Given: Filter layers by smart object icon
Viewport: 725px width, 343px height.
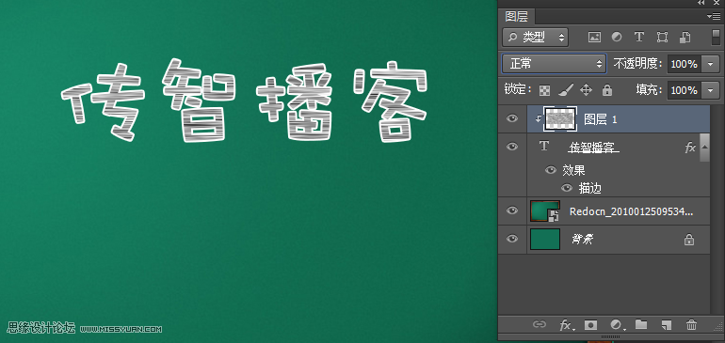Looking at the screenshot, I should [x=685, y=38].
